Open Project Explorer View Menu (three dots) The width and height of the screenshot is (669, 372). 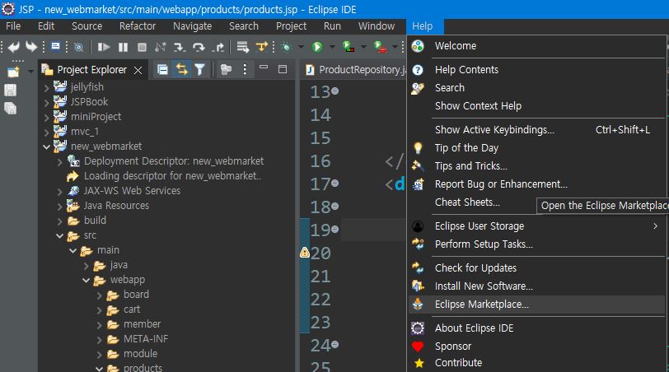245,69
